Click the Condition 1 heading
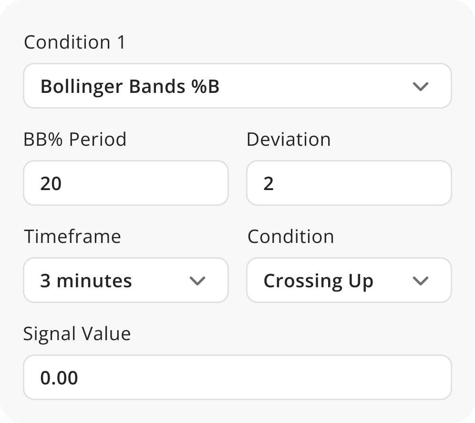 point(74,42)
